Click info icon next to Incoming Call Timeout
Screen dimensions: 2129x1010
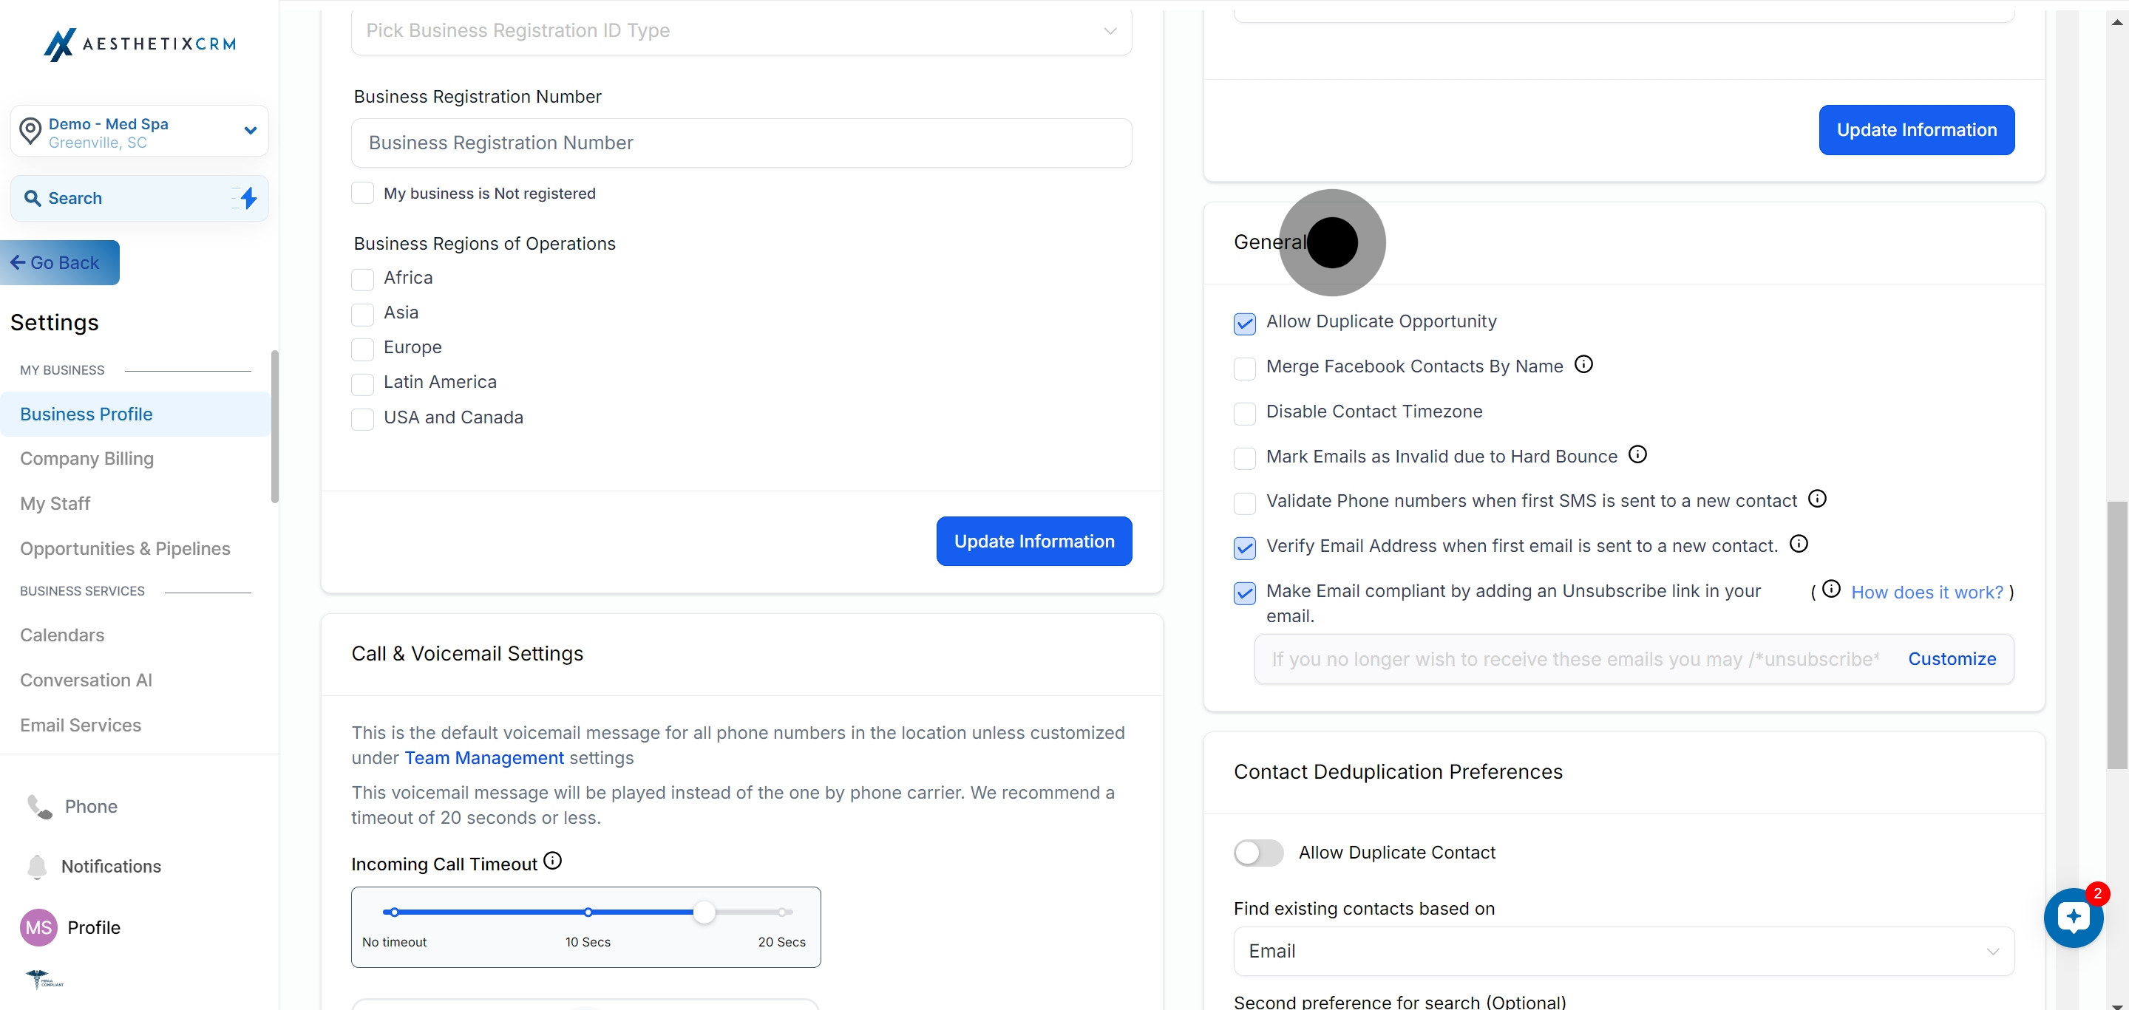[553, 861]
